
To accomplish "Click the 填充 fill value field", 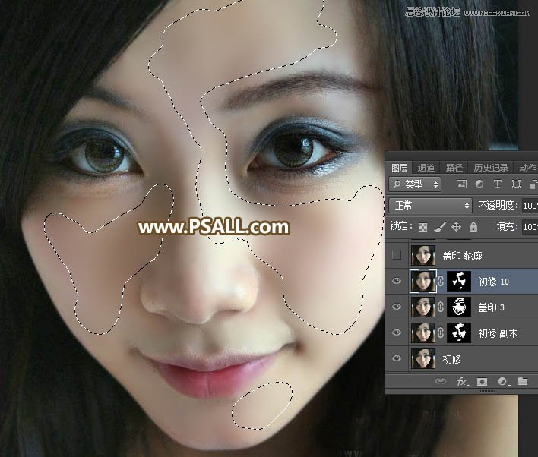I will [x=530, y=227].
